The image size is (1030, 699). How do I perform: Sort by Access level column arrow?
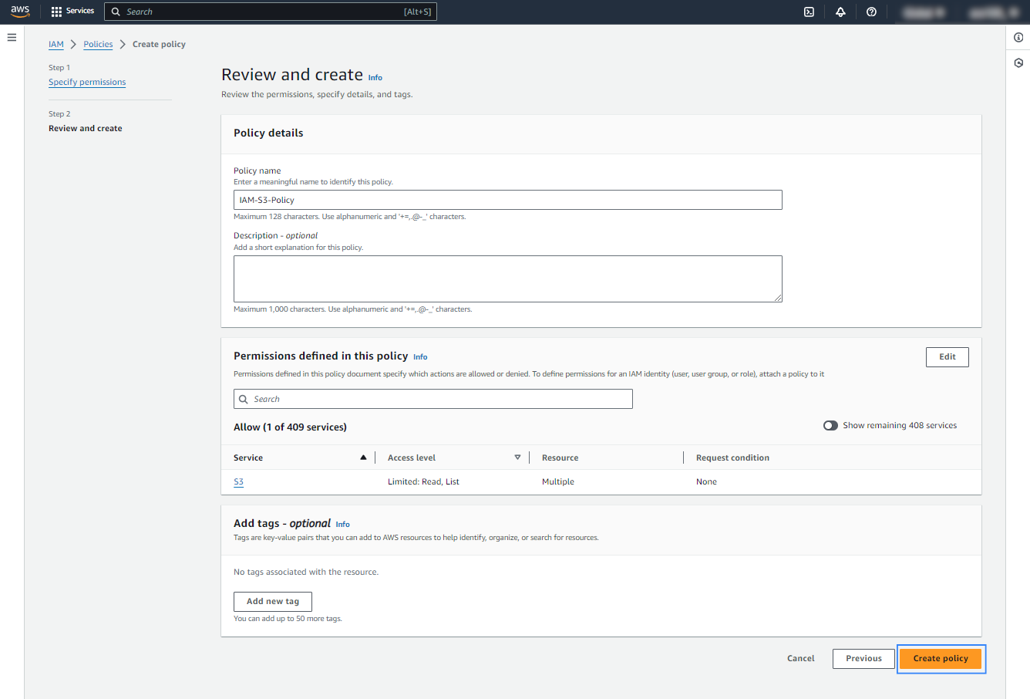coord(517,458)
